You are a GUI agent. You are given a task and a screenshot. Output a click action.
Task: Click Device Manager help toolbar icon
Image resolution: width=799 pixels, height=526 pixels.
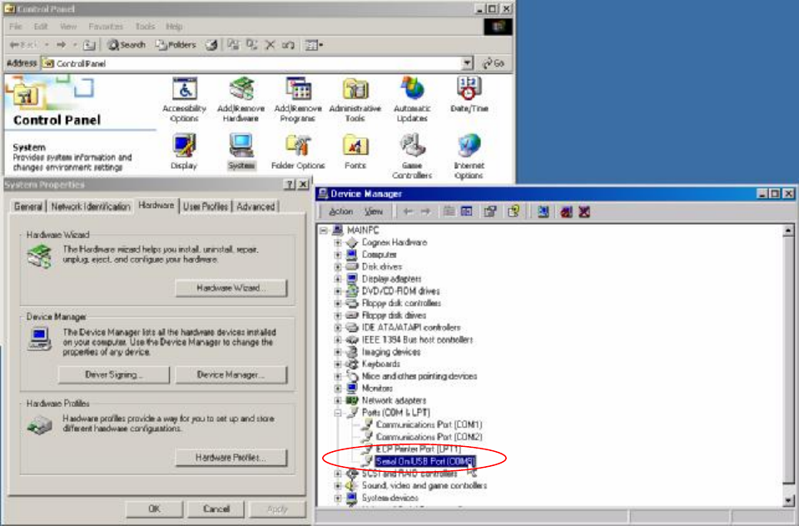[514, 211]
